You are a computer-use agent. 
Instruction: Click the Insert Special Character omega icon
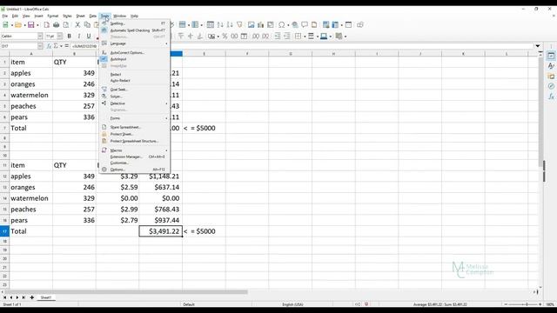pyautogui.click(x=281, y=25)
